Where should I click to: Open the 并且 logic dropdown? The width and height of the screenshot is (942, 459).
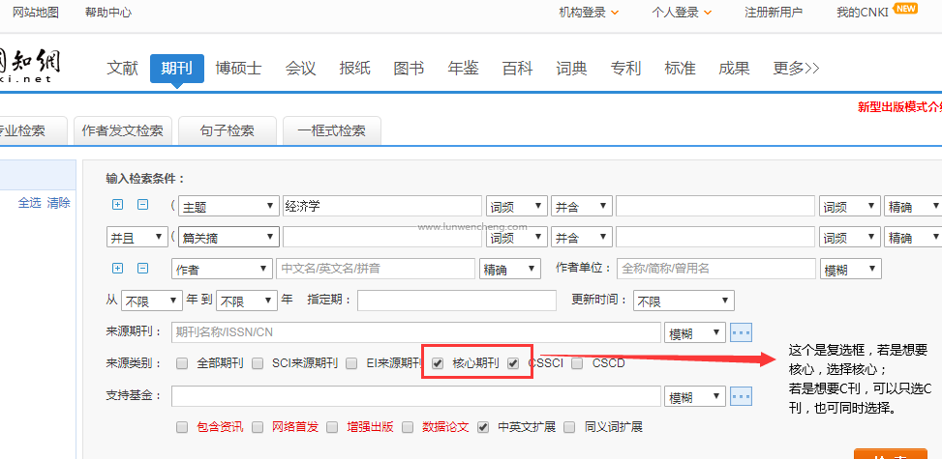[x=137, y=237]
